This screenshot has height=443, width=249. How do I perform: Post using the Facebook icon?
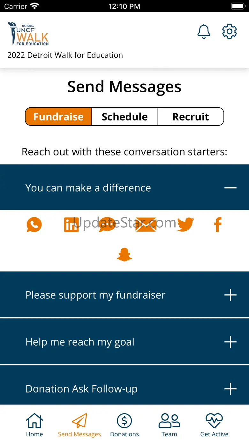click(x=218, y=225)
